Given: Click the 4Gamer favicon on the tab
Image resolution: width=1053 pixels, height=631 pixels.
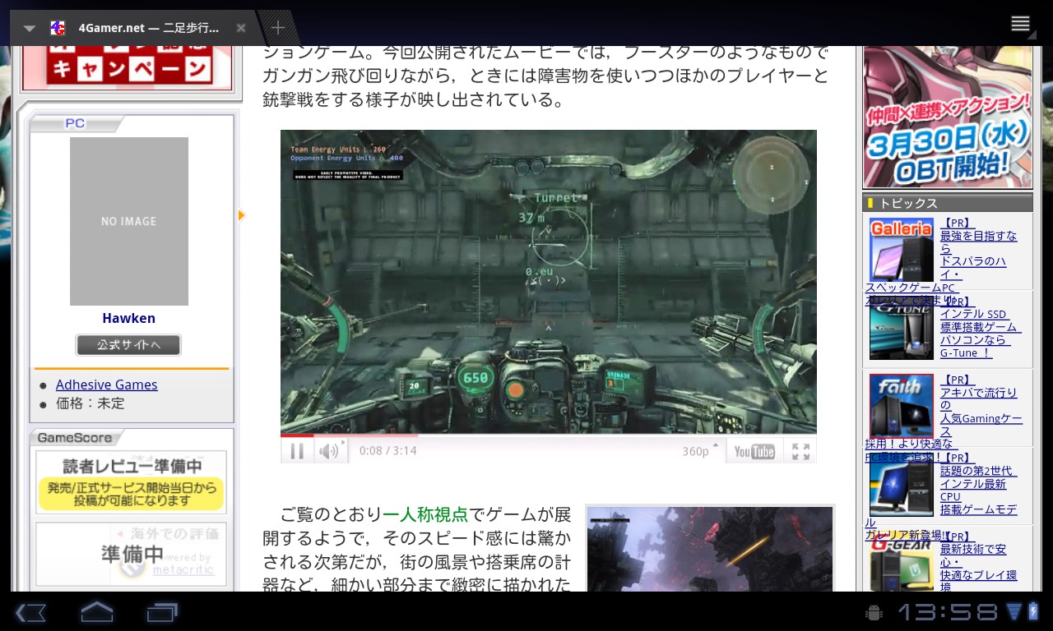Looking at the screenshot, I should click(x=58, y=28).
